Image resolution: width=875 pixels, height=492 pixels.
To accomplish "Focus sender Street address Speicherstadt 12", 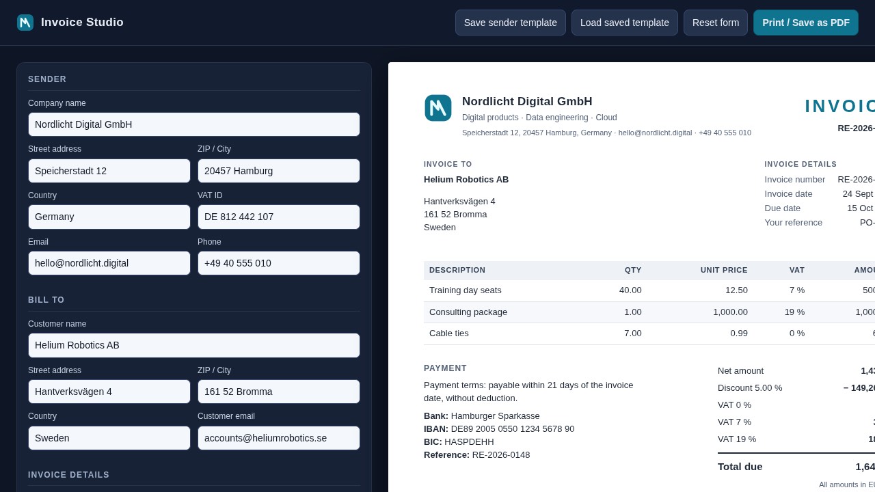I will (x=109, y=171).
